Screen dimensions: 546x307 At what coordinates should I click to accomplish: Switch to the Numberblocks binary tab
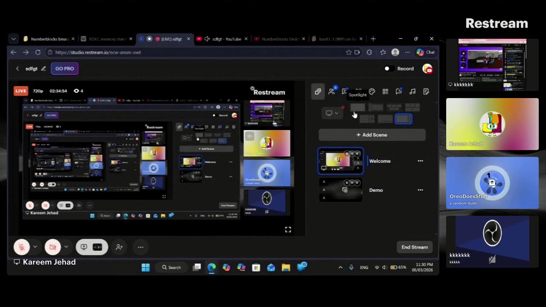[49, 39]
